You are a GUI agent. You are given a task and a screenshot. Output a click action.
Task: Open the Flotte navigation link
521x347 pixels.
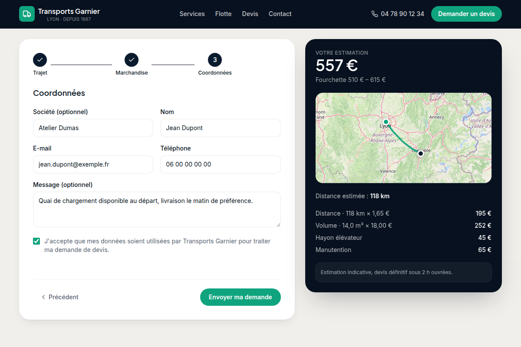pos(223,14)
